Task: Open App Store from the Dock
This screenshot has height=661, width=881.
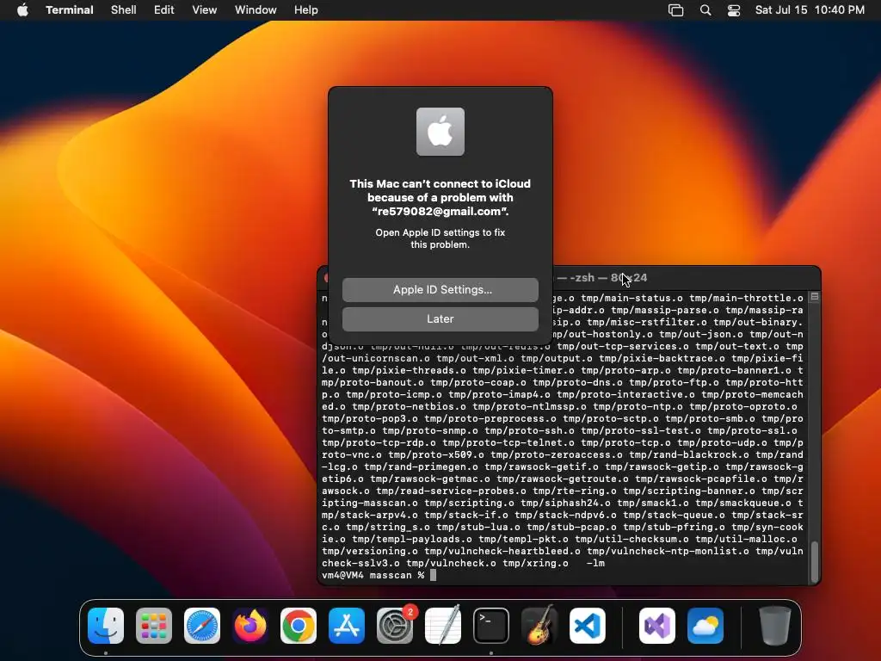Action: coord(347,626)
